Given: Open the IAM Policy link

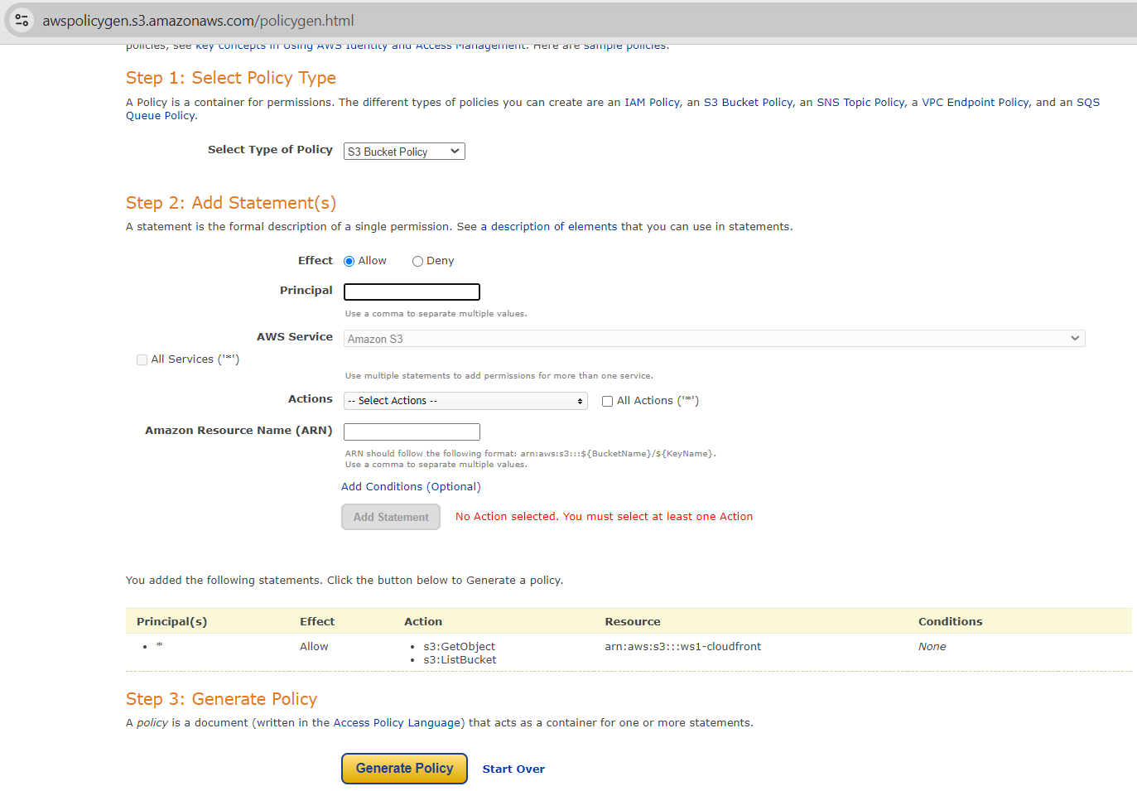Looking at the screenshot, I should click(652, 103).
